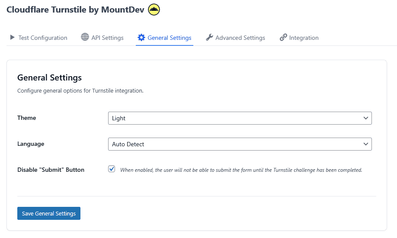Image resolution: width=397 pixels, height=238 pixels.
Task: Select the Integration tab
Action: [x=299, y=38]
